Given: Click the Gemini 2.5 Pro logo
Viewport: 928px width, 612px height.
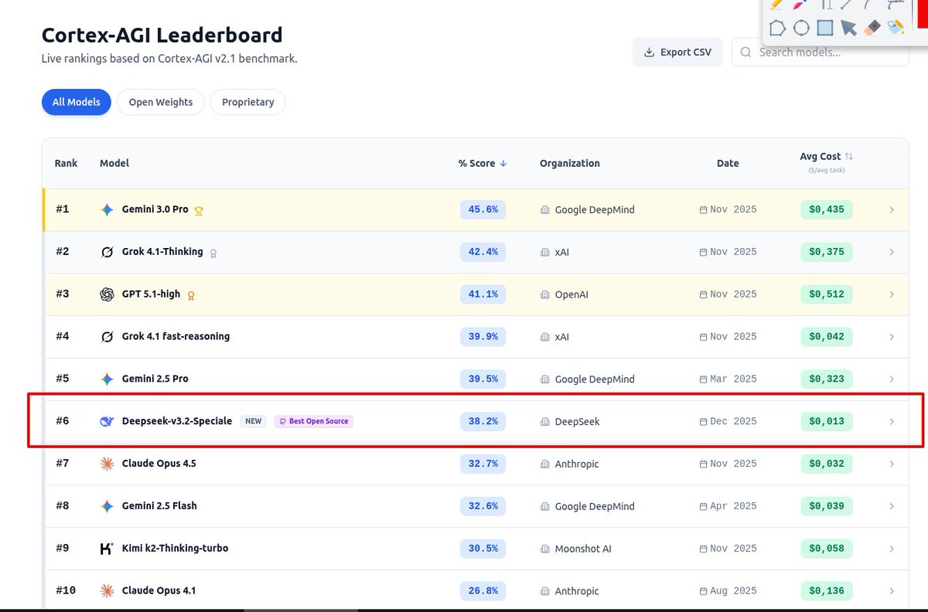Looking at the screenshot, I should pos(107,379).
